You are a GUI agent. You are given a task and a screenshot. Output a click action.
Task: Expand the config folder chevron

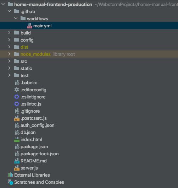9,40
